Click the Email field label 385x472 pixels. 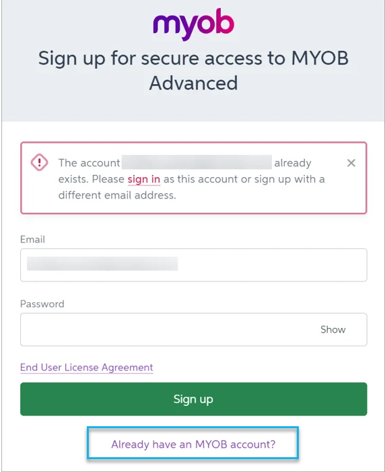point(32,239)
